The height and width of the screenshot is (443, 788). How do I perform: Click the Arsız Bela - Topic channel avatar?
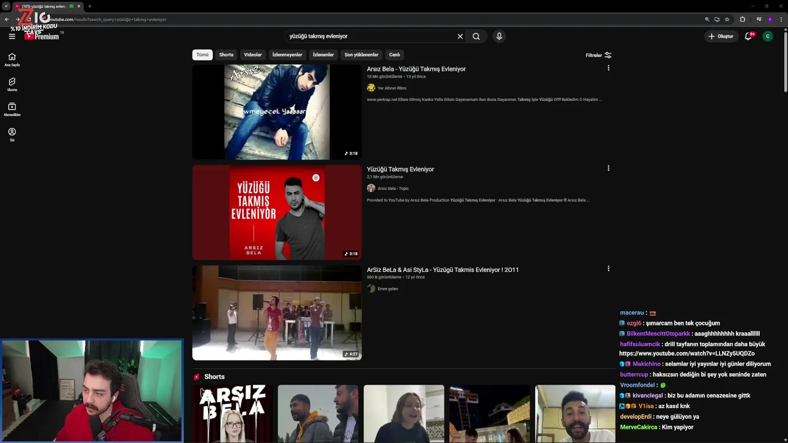pyautogui.click(x=371, y=188)
